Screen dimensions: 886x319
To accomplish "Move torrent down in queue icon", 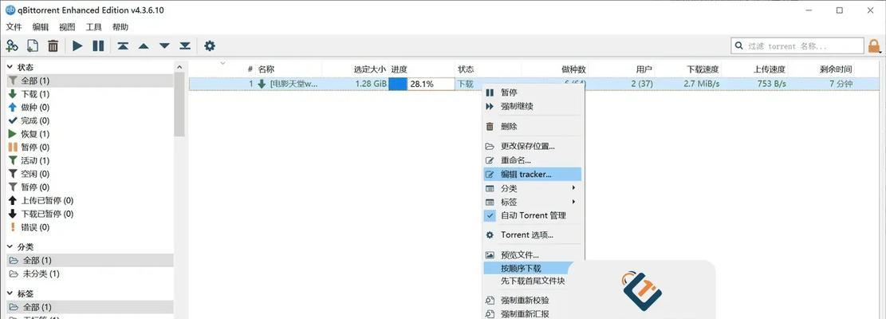I will tap(164, 45).
